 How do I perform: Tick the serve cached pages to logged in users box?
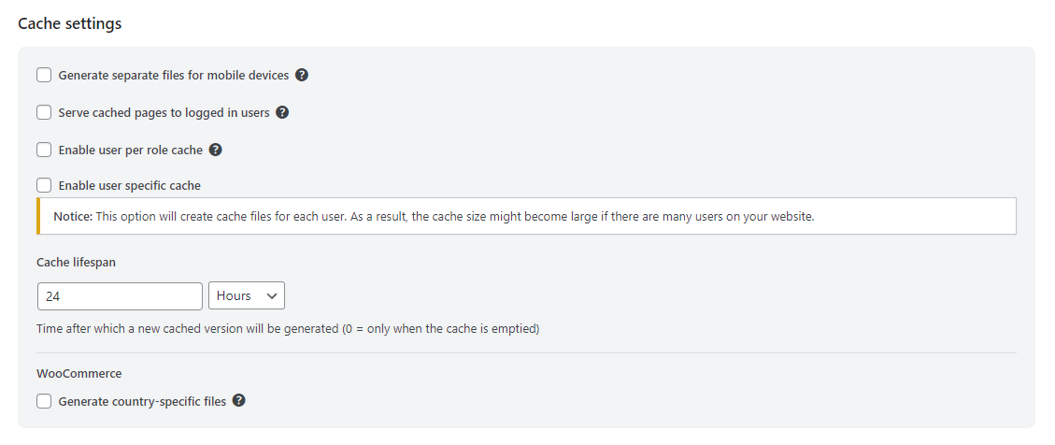tap(44, 112)
